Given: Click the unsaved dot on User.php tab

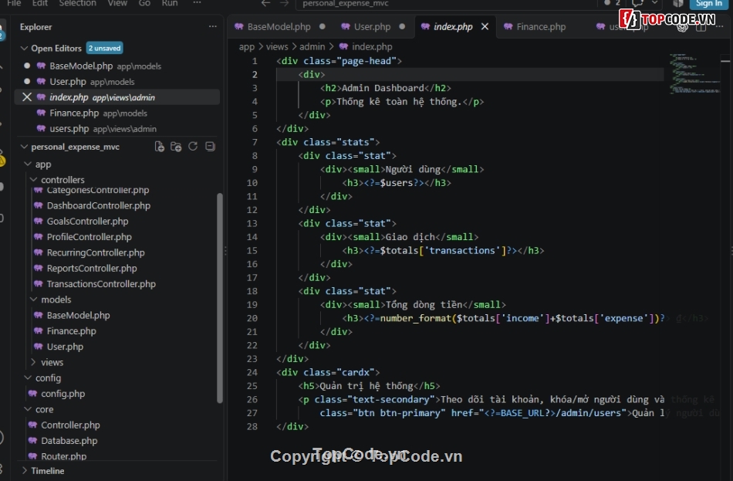Looking at the screenshot, I should (402, 27).
